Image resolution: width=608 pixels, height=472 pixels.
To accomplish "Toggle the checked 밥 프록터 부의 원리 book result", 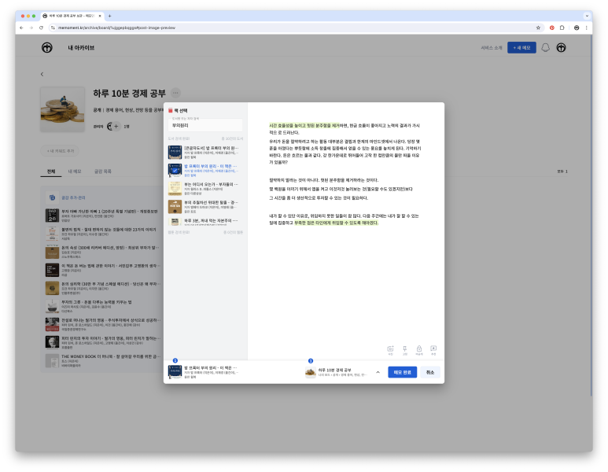I will [204, 170].
